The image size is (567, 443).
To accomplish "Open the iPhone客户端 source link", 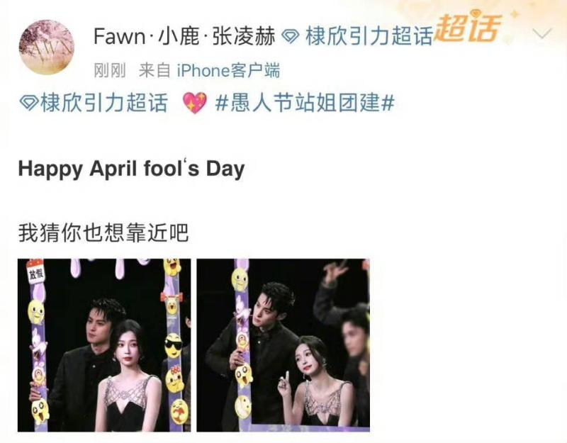I will coord(228,69).
